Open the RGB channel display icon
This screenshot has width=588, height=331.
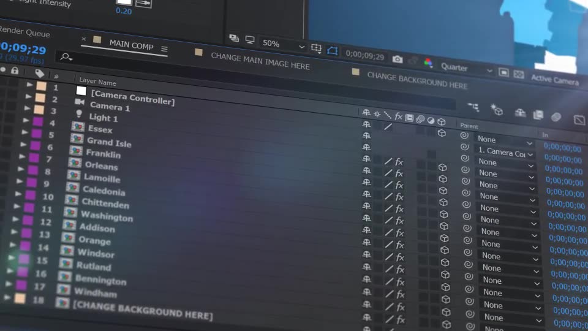tap(428, 63)
